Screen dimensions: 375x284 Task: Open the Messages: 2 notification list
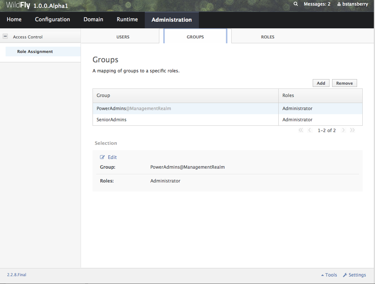click(317, 4)
